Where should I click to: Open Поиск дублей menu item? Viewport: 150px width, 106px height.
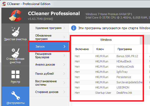(x=49, y=74)
